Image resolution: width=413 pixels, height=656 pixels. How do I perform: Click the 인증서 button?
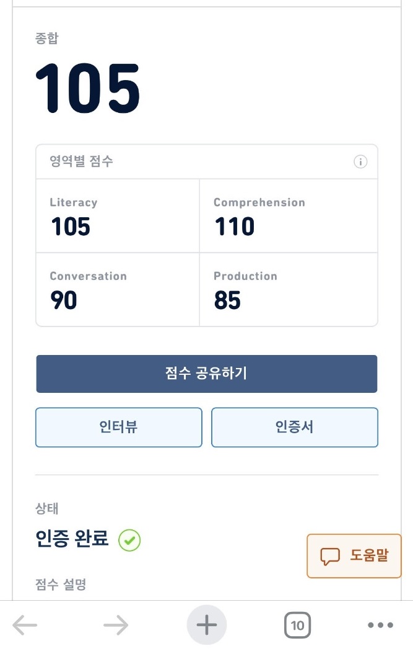(295, 427)
